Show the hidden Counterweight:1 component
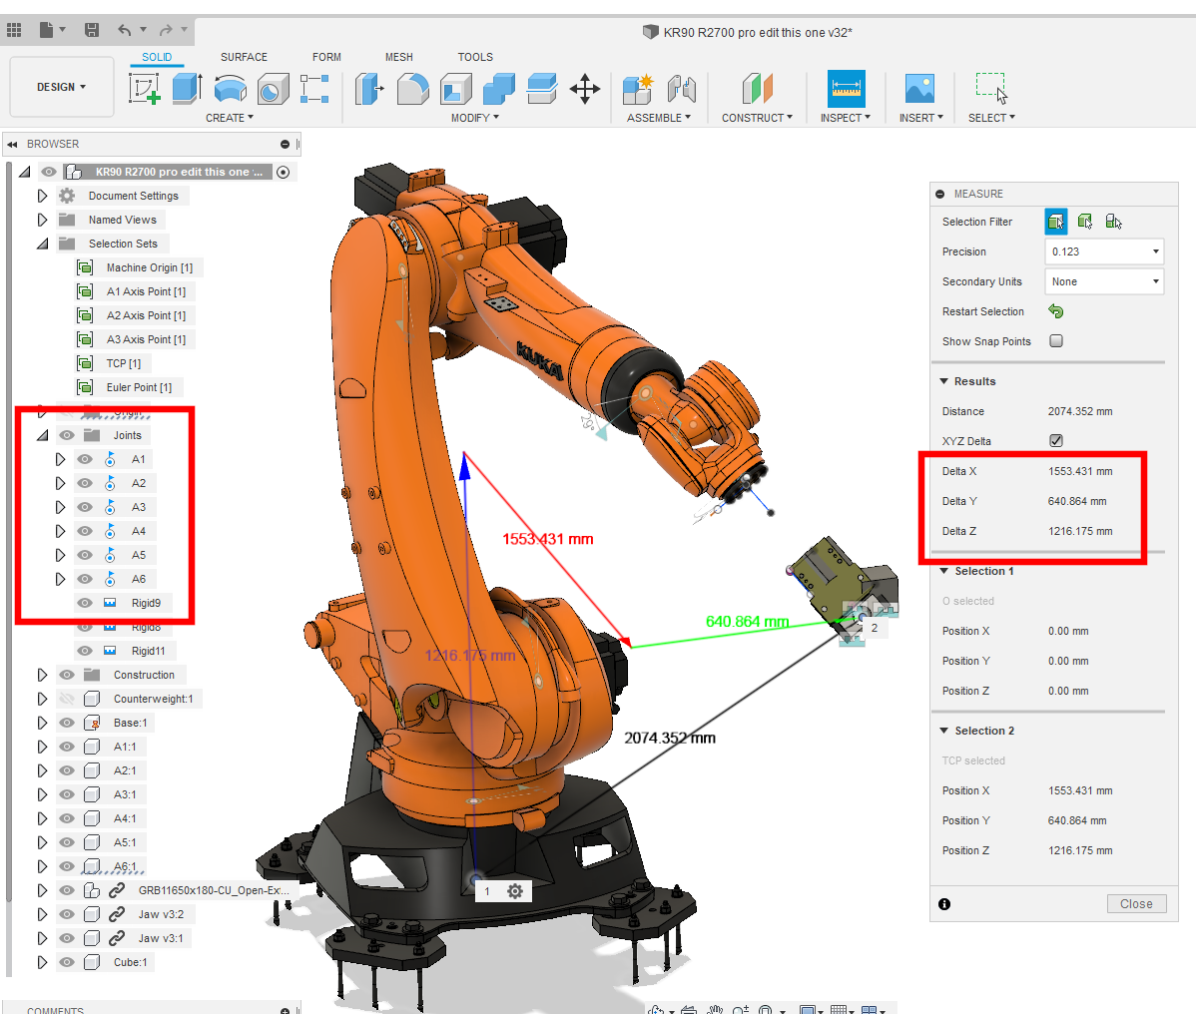 67,700
